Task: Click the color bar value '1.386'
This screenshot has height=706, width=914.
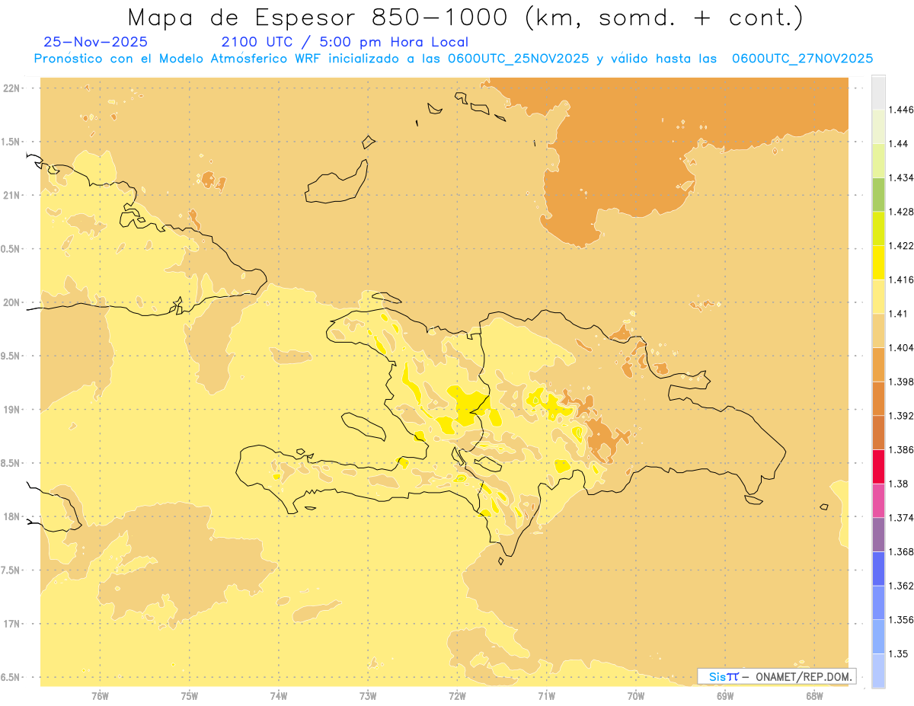Action: (902, 449)
